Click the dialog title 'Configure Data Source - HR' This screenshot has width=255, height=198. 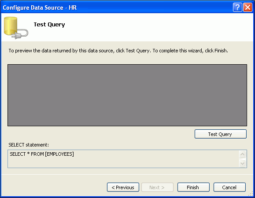40,7
